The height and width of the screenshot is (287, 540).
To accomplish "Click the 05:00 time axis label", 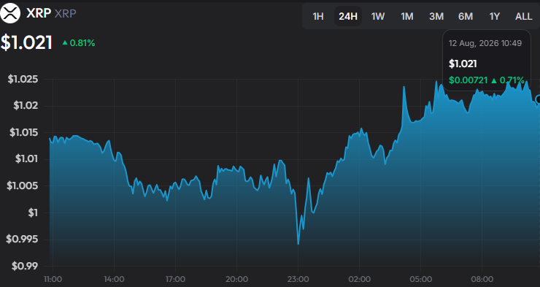I will 420,279.
